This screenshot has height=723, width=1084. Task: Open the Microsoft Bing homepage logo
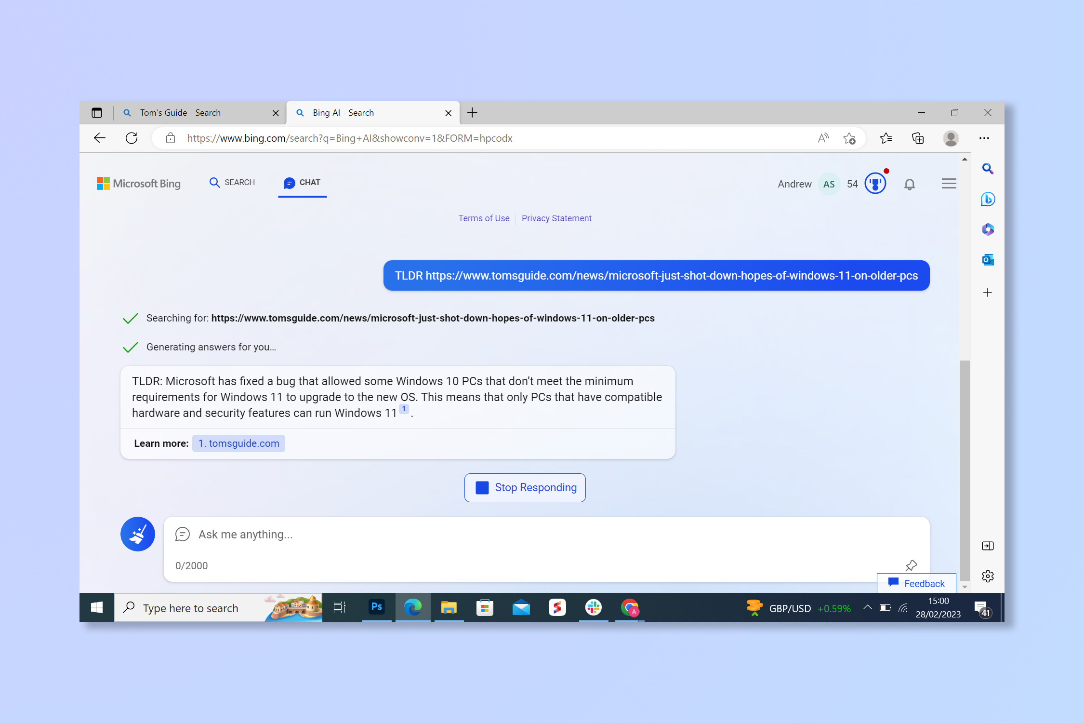pyautogui.click(x=138, y=183)
